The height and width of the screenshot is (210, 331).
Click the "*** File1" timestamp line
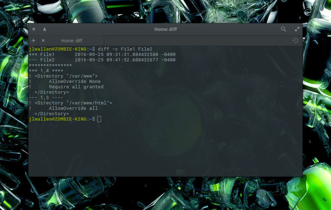102,55
